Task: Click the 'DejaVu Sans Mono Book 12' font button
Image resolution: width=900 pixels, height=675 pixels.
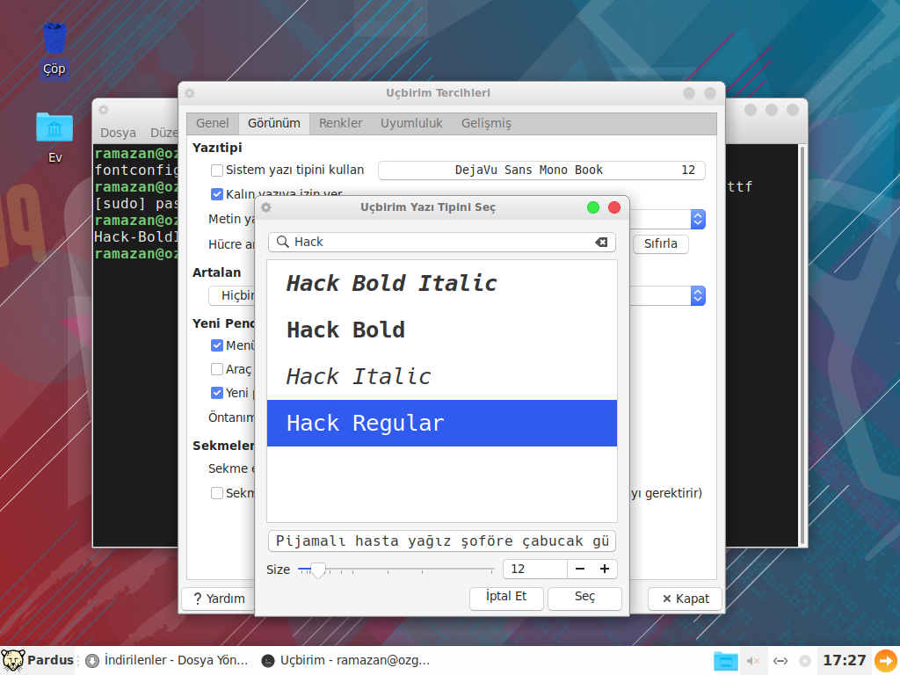Action: tap(541, 170)
